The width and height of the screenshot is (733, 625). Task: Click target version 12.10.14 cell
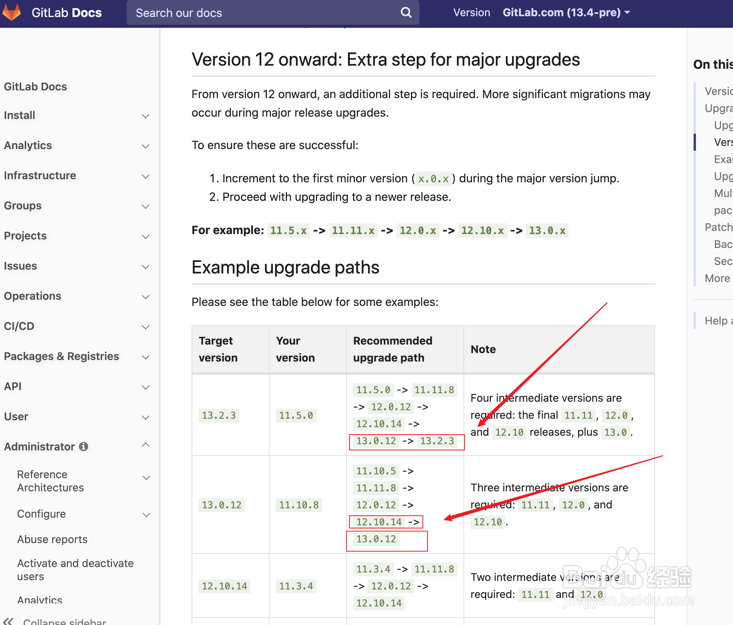tap(224, 586)
